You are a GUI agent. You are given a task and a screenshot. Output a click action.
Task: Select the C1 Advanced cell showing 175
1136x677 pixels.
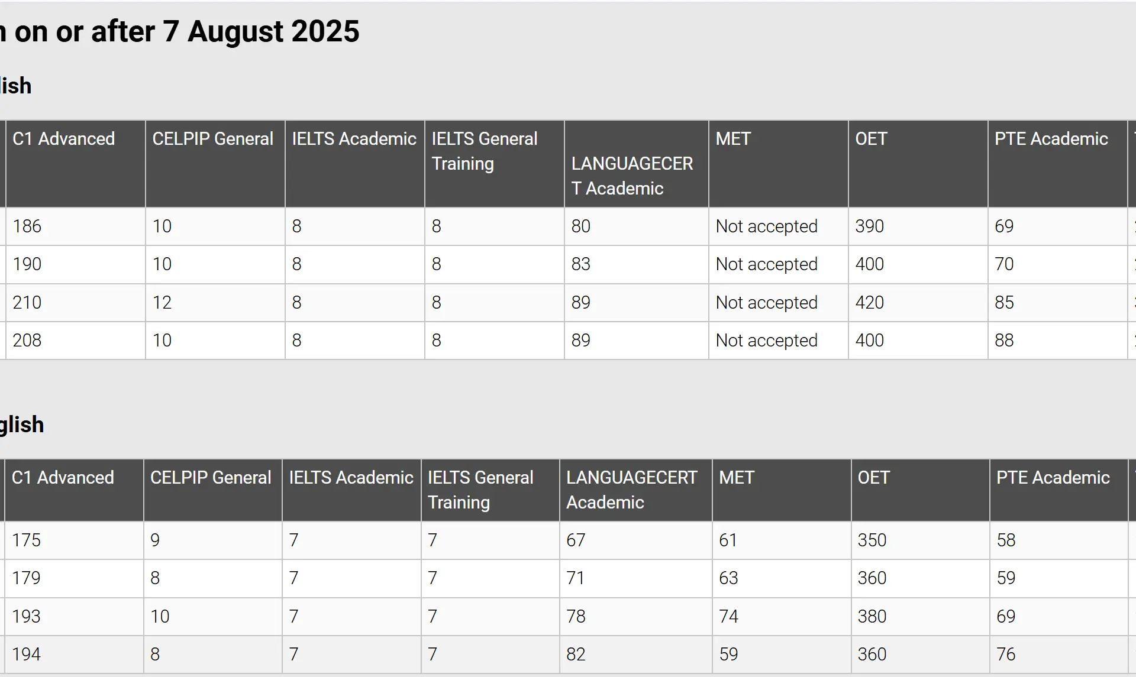click(x=27, y=540)
